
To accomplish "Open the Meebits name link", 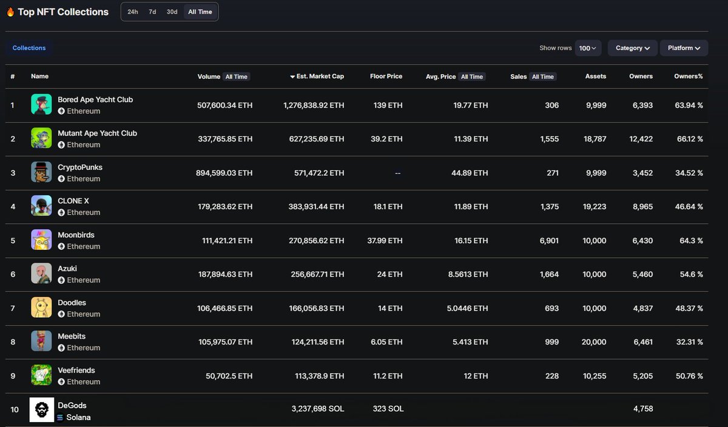I will tap(72, 337).
